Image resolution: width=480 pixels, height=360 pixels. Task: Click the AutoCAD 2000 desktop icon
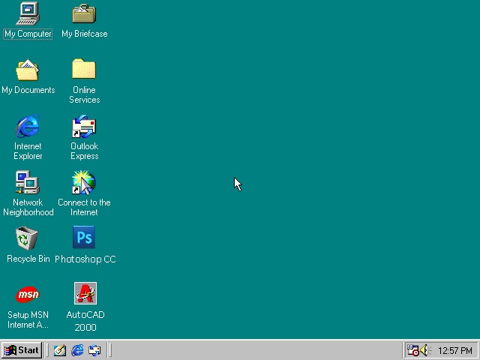pyautogui.click(x=85, y=294)
